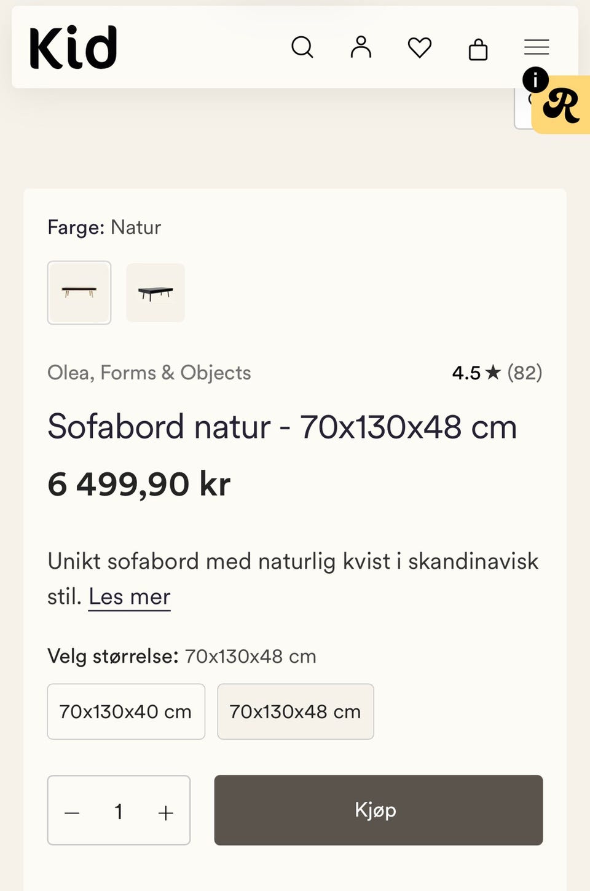Choose size 70x130x40 cm
The width and height of the screenshot is (590, 891).
tap(126, 711)
